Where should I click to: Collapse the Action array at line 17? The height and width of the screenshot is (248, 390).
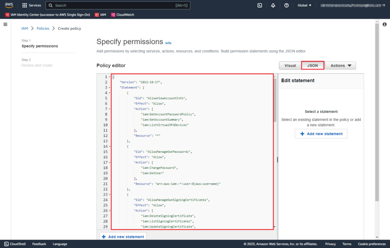coord(109,162)
